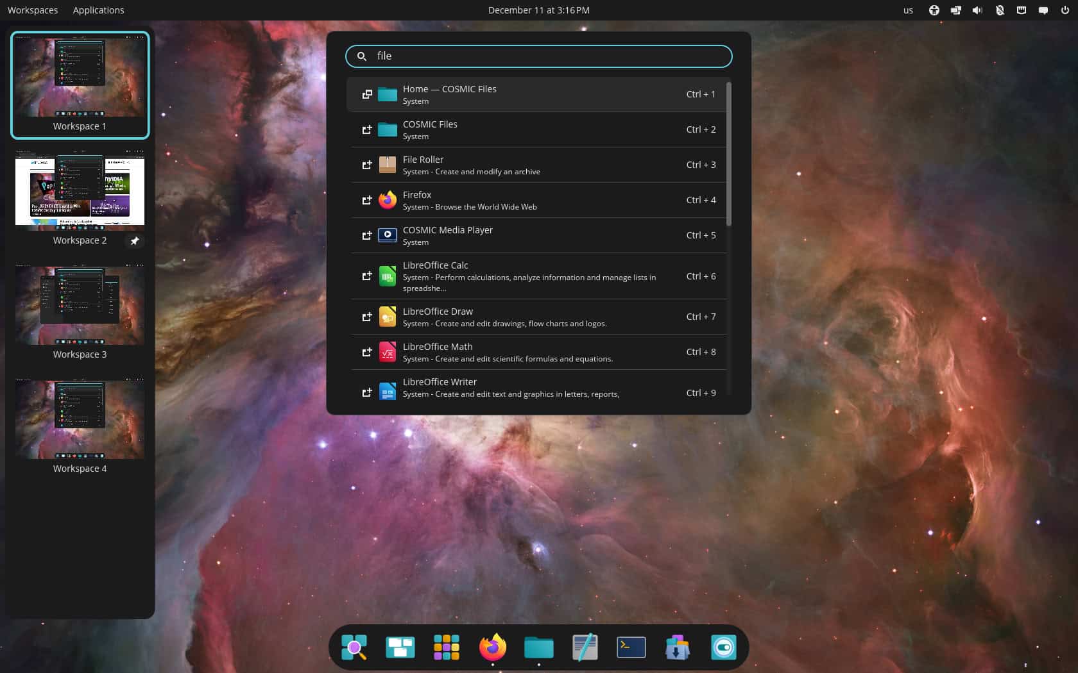Launch File Roller from the search results

pos(539,165)
